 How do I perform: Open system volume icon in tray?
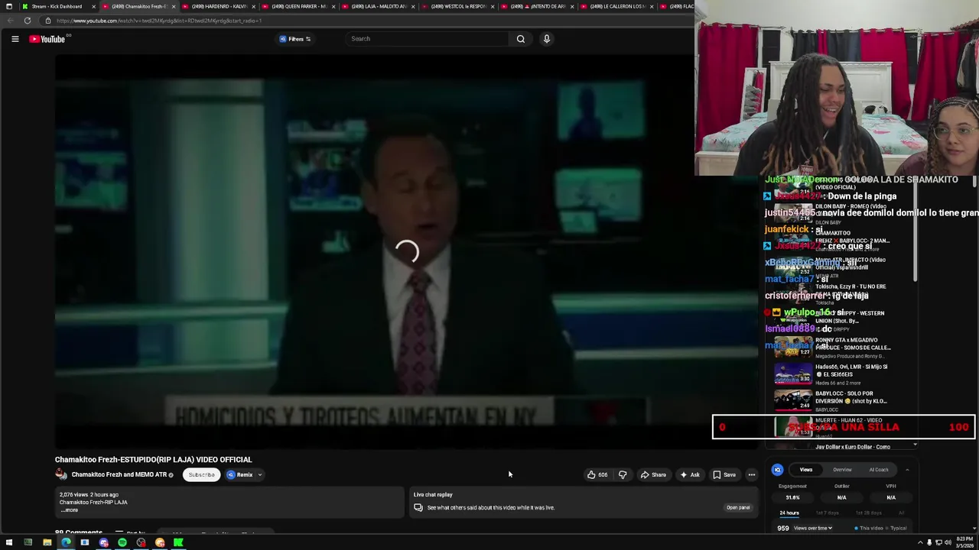tap(948, 542)
